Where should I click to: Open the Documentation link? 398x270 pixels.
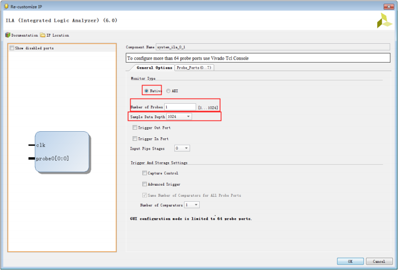point(24,35)
